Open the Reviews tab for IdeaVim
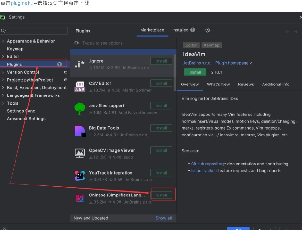 pyautogui.click(x=246, y=84)
